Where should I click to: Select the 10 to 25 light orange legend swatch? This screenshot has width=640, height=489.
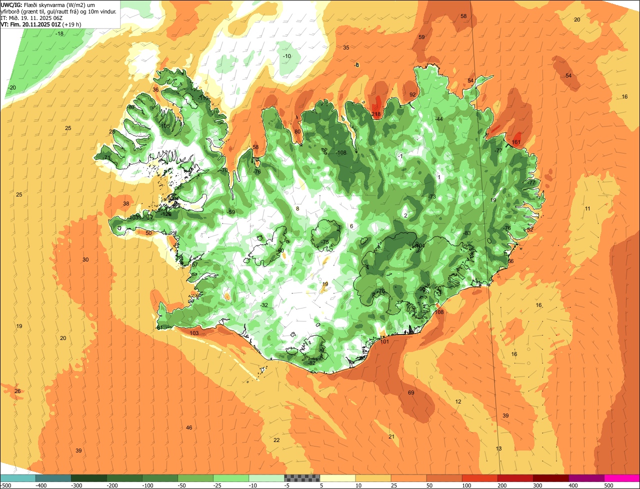(373, 478)
